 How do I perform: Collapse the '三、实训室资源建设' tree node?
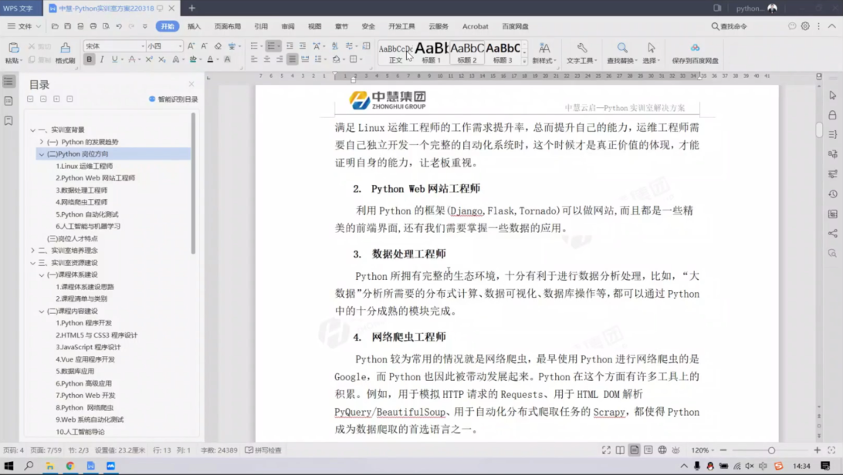pos(32,263)
